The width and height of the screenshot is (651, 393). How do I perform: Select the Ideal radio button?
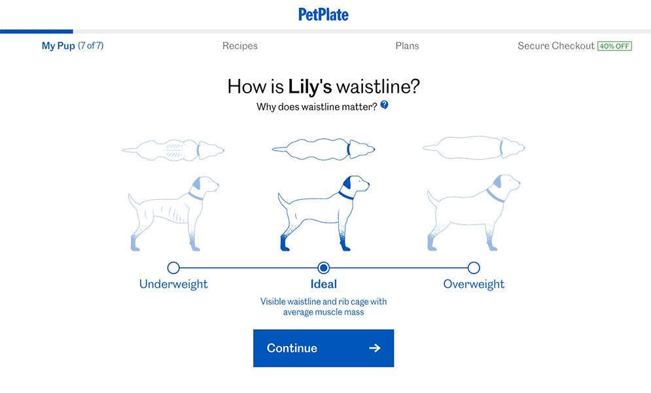click(323, 268)
